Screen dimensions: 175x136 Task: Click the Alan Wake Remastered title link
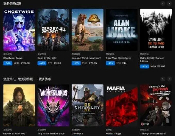coord(118,58)
